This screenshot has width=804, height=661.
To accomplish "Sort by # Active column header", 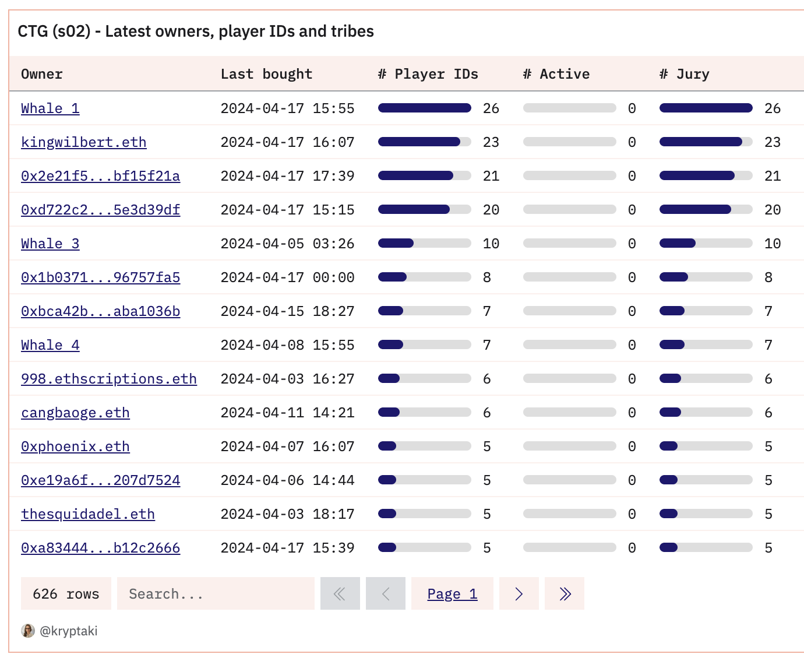I will (556, 74).
